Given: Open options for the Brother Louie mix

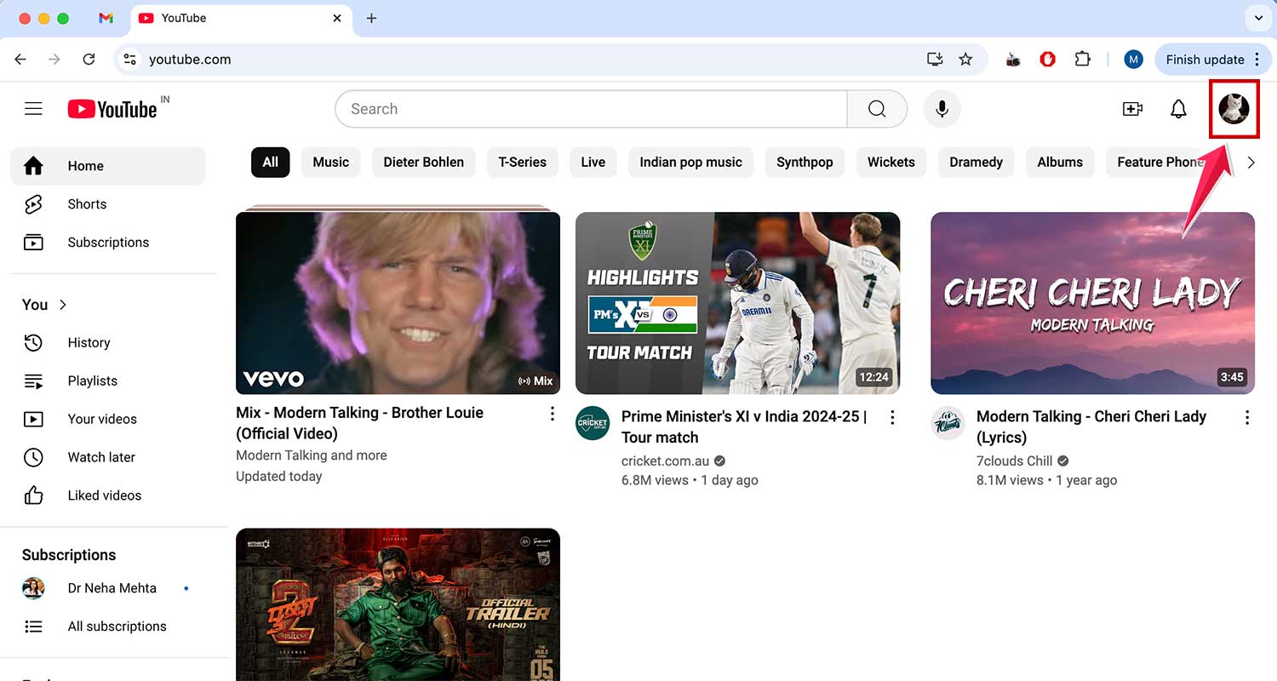Looking at the screenshot, I should 552,413.
